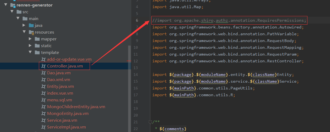330x132 pixels.
Task: Click the RequestParam import line
Action: [x=226, y=54]
